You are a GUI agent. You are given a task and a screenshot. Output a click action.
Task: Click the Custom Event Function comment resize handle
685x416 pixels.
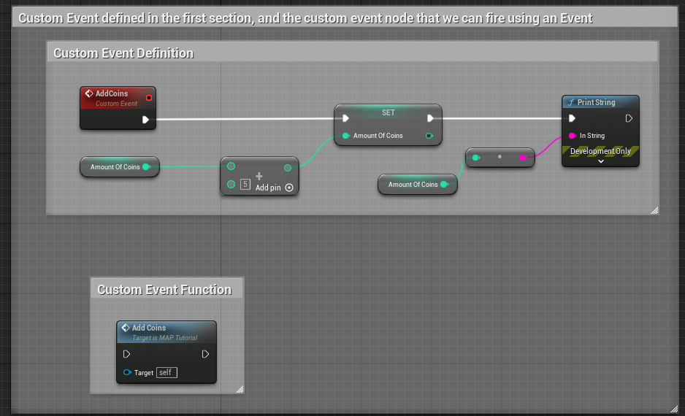[240, 390]
